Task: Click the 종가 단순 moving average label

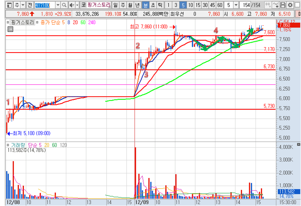Action: [x=50, y=22]
